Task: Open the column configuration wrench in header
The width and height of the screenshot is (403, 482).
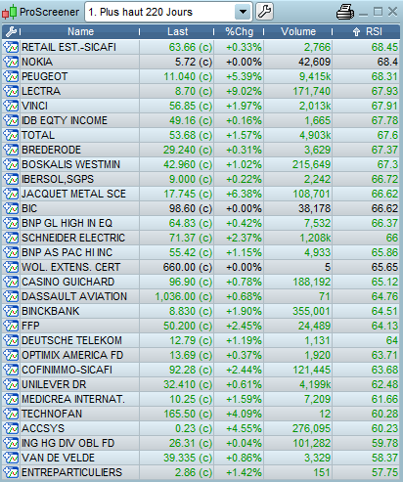Action: point(11,31)
